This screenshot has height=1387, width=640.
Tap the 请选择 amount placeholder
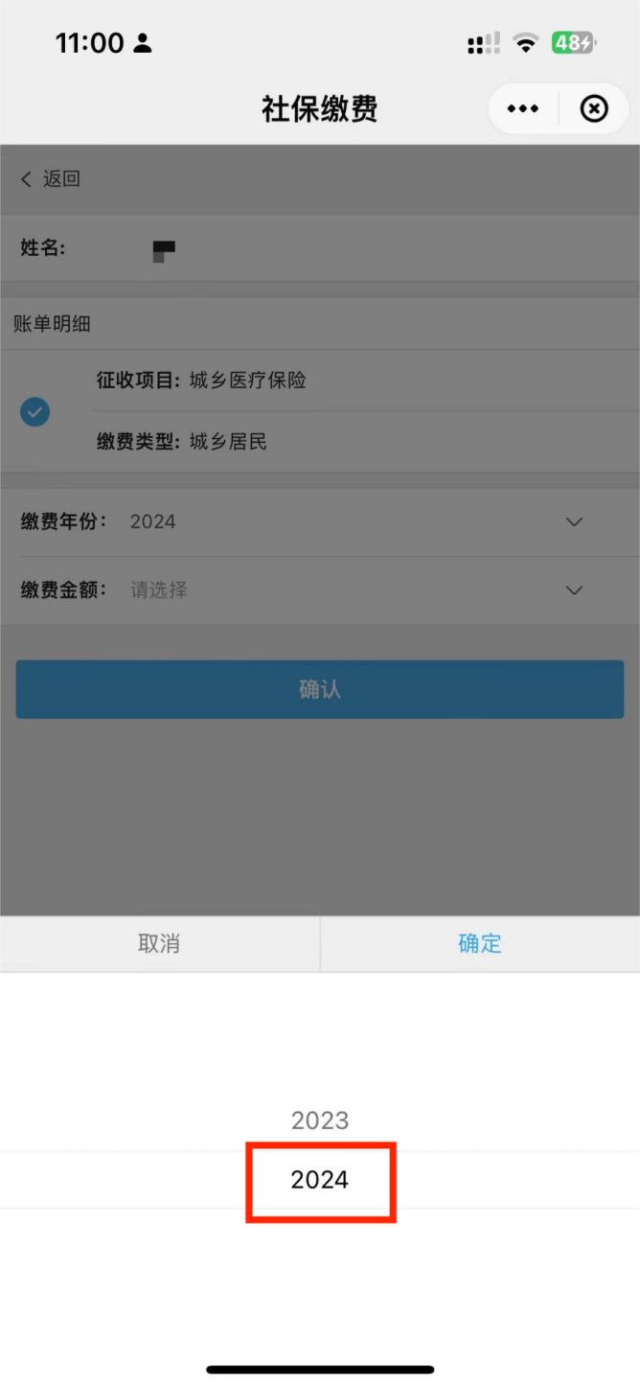159,590
